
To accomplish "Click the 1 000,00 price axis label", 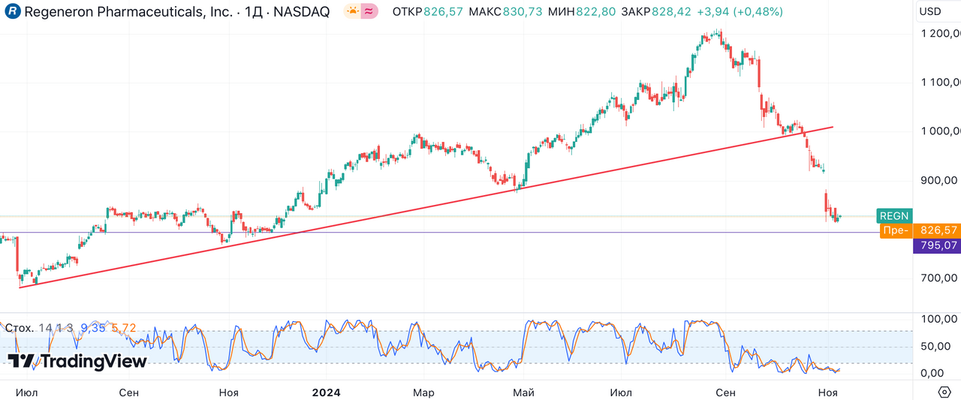I will tap(940, 131).
